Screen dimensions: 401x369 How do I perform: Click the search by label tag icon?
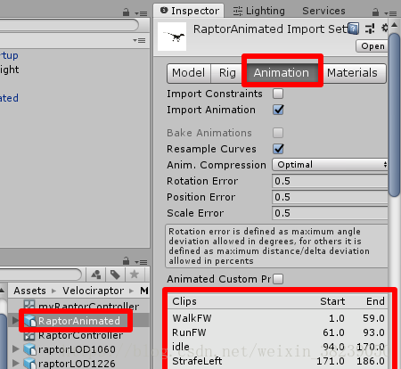point(115,275)
